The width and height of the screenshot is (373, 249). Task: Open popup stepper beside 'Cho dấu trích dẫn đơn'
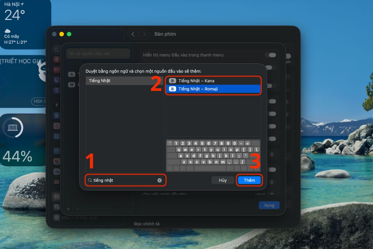pyautogui.click(x=272, y=194)
